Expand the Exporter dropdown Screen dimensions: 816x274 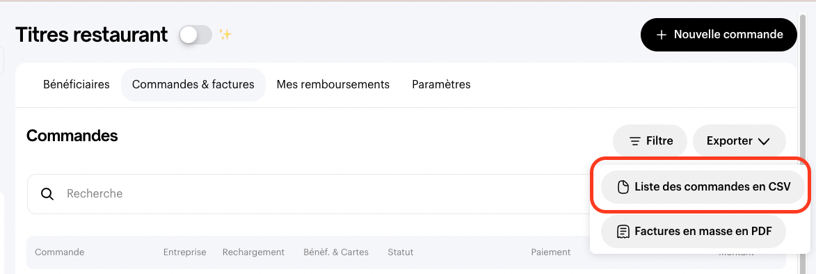[x=739, y=141]
